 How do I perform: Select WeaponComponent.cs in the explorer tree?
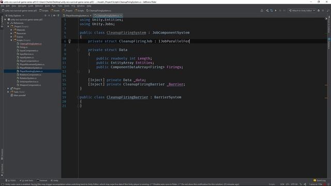coord(30,85)
